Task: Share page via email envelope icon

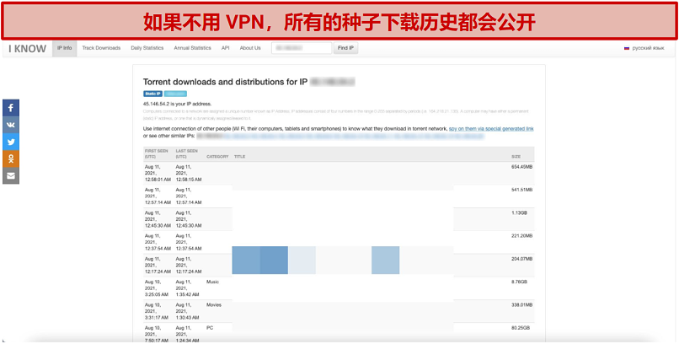Action: (x=11, y=175)
